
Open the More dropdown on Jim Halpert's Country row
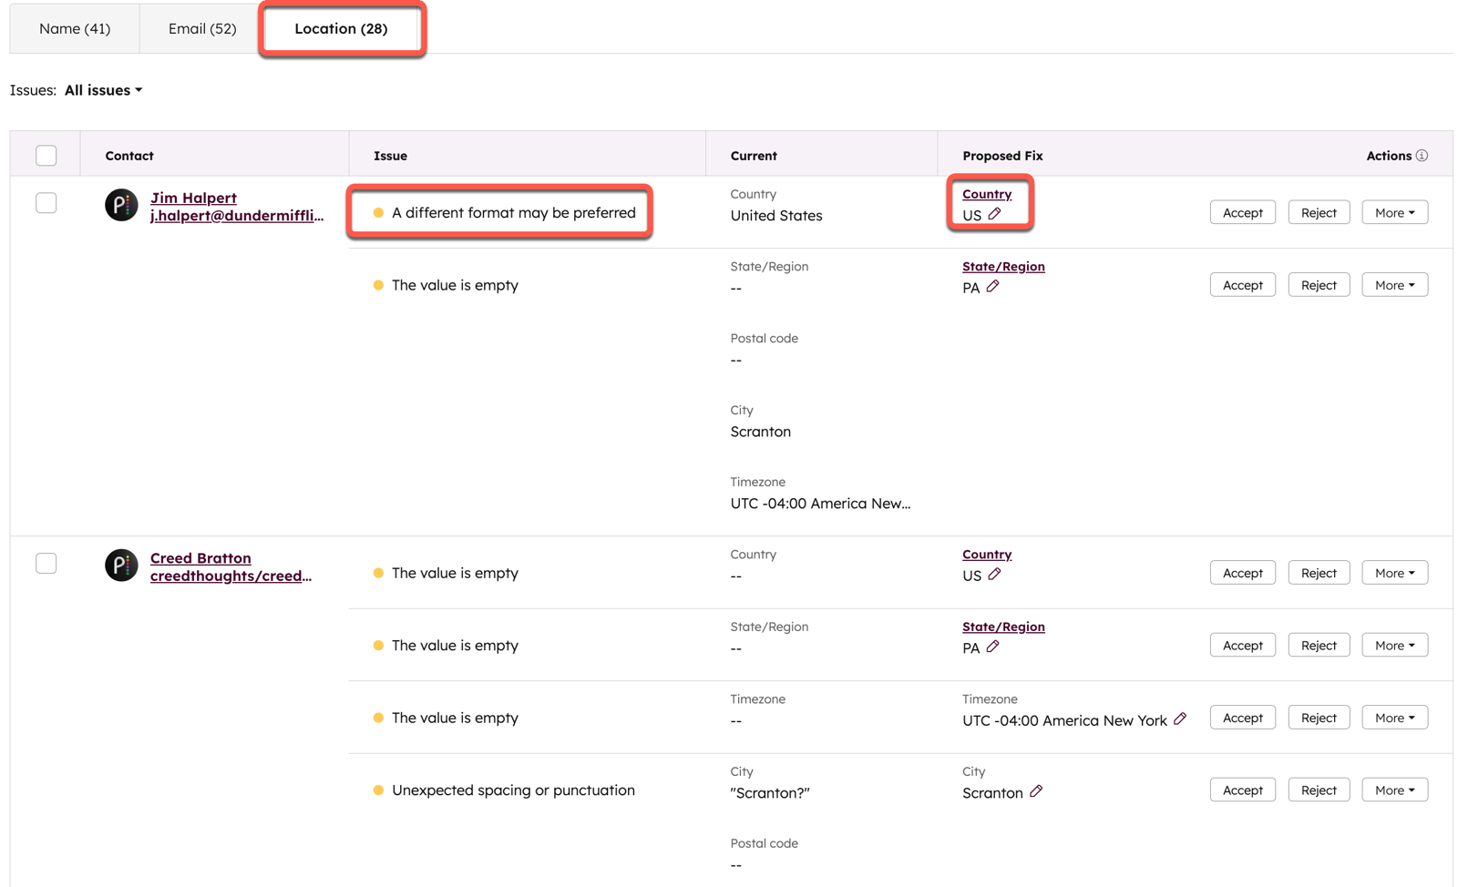(1394, 211)
